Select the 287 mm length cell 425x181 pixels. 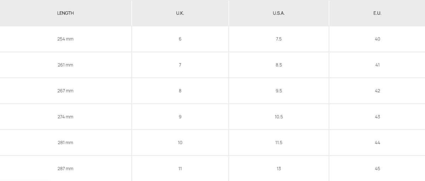pyautogui.click(x=66, y=169)
